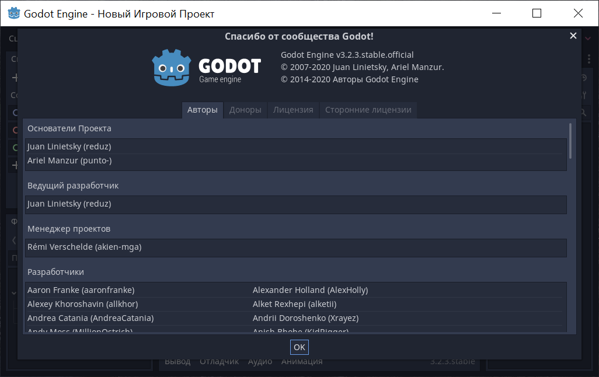Select Ariel Manzur (punto-) entry
This screenshot has width=599, height=377.
pyautogui.click(x=69, y=161)
